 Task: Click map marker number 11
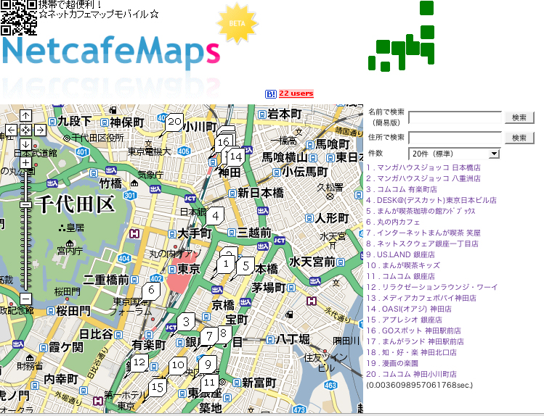[x=210, y=383]
